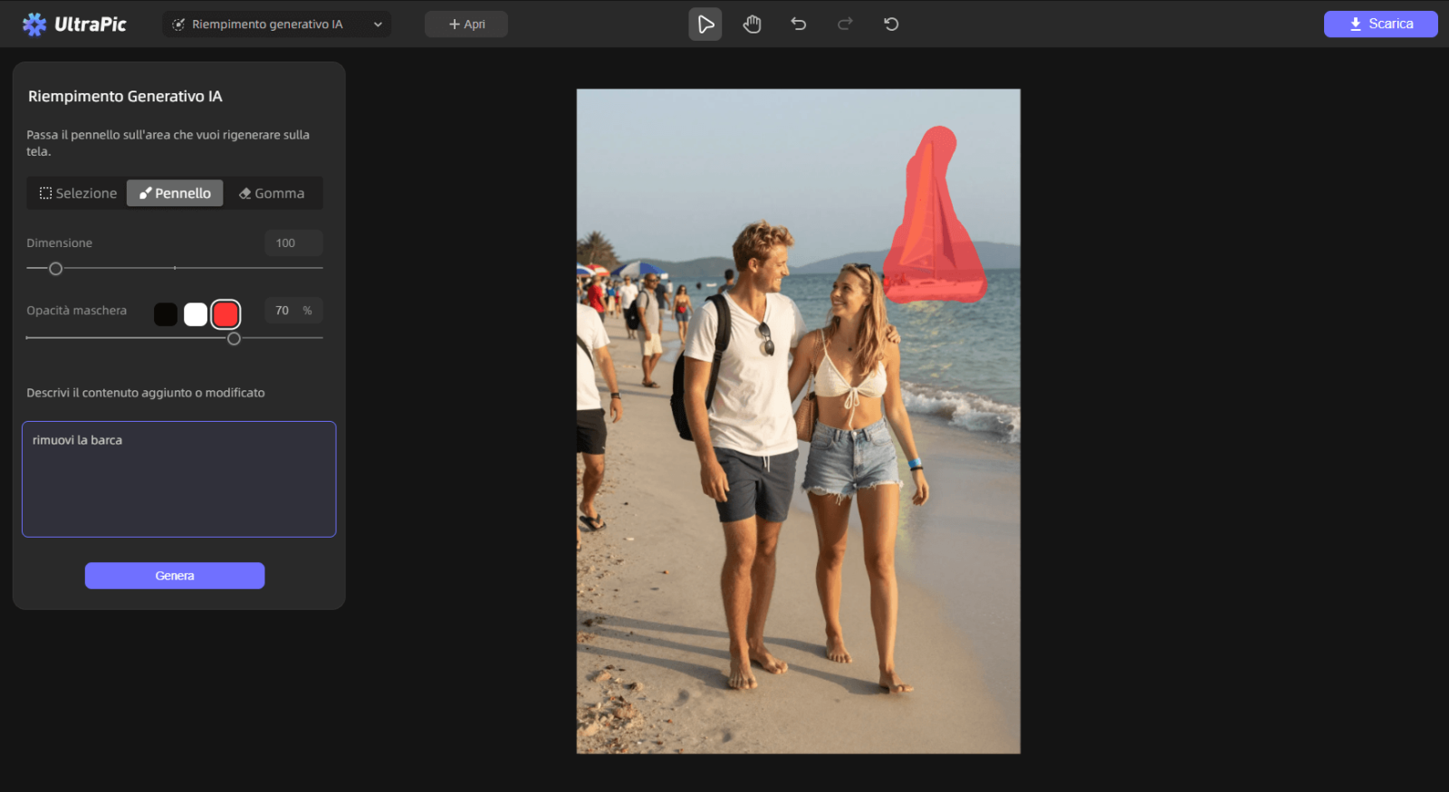Viewport: 1449px width, 792px height.
Task: Choose the black mask color swatch
Action: tap(166, 314)
